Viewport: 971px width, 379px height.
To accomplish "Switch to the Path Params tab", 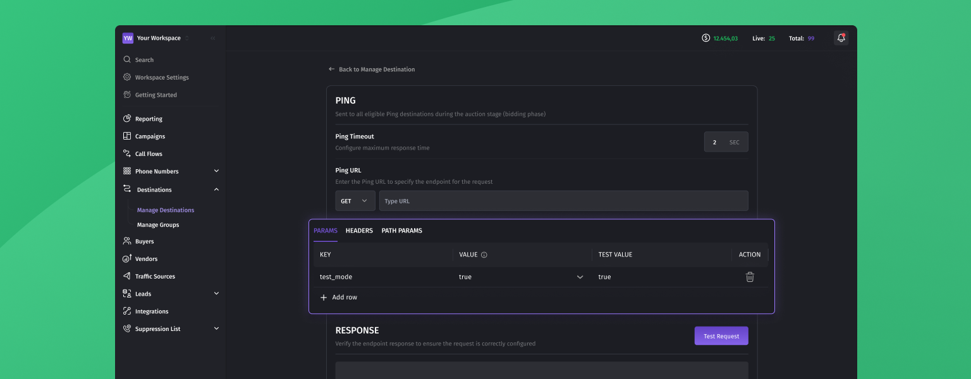I will point(401,231).
